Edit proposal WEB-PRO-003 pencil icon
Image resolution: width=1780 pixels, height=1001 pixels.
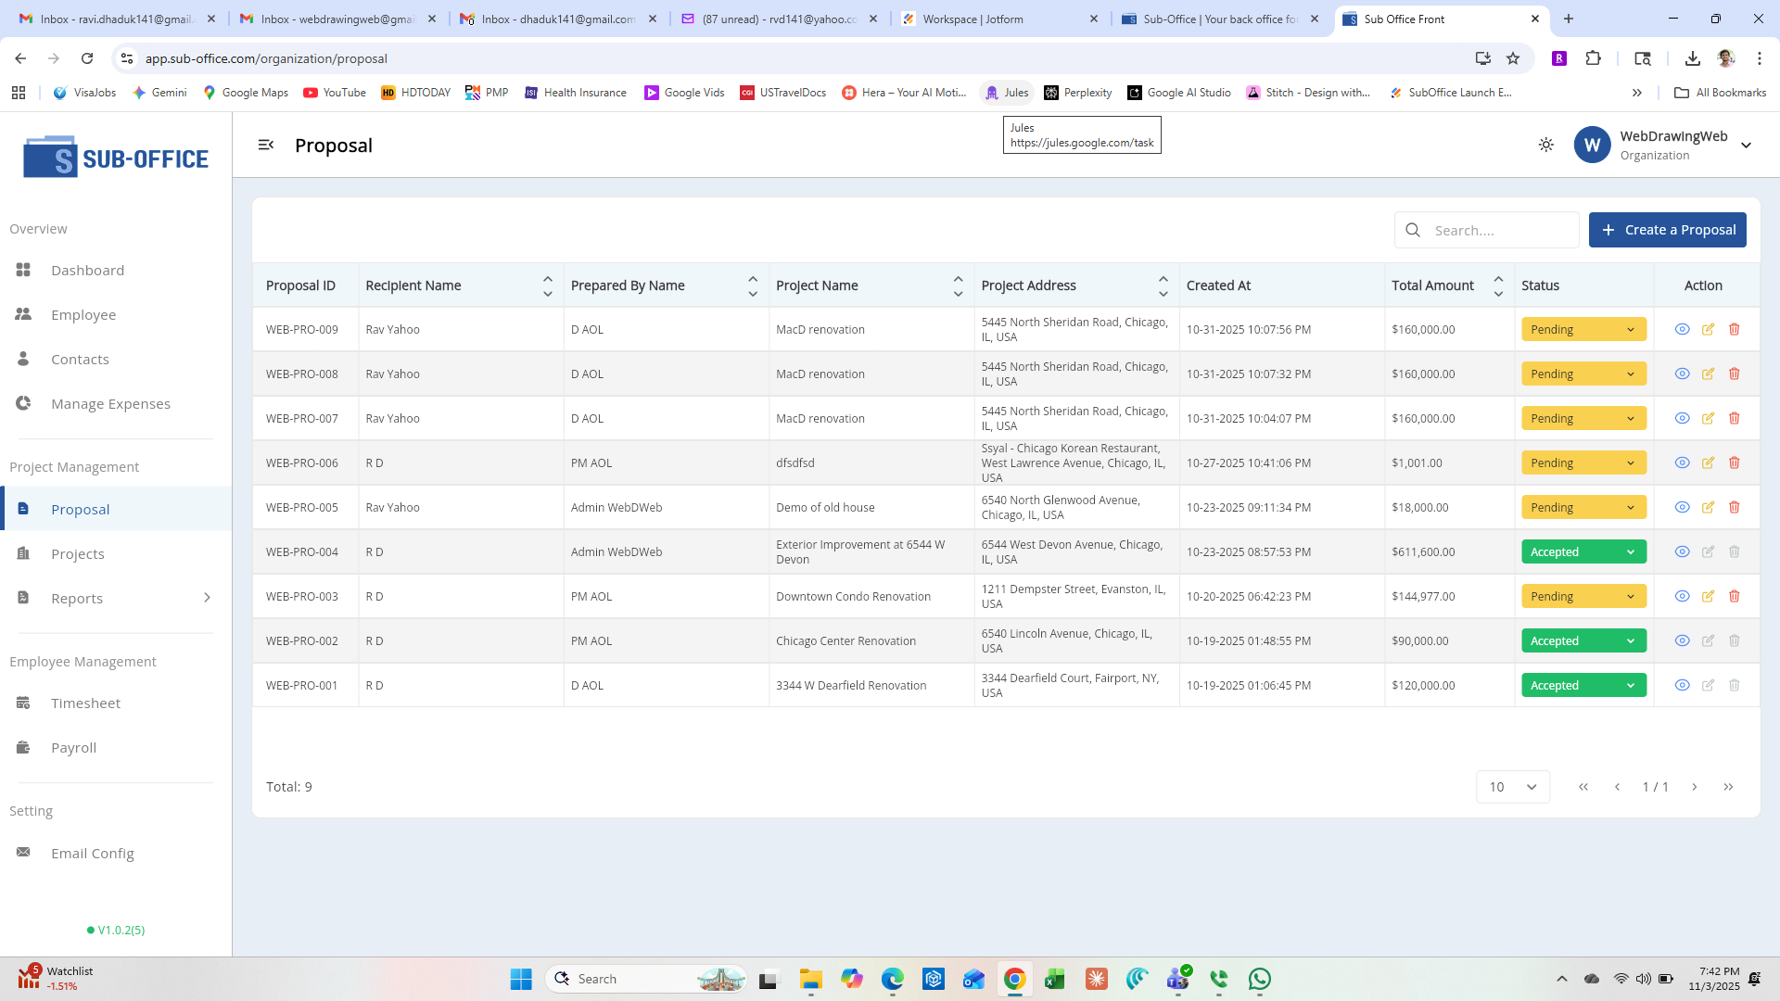(x=1708, y=596)
